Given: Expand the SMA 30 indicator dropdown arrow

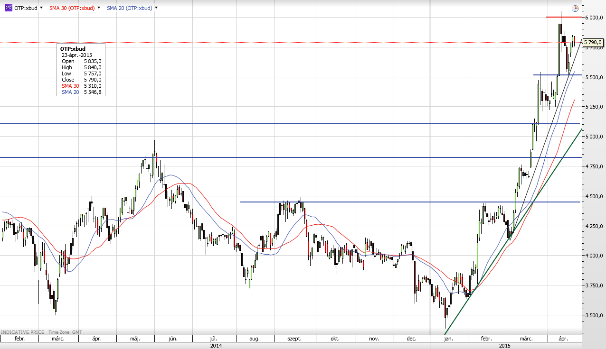Looking at the screenshot, I should pos(99,8).
